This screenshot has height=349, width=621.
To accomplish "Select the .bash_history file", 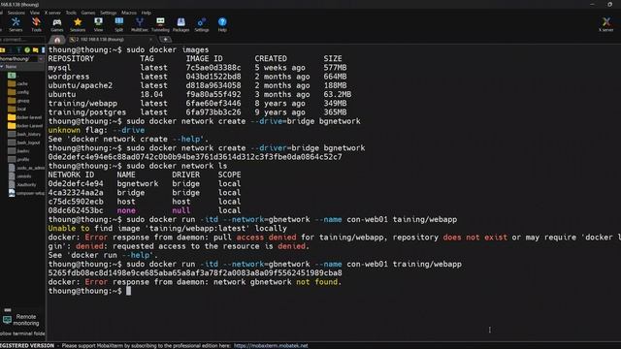I will (24, 134).
